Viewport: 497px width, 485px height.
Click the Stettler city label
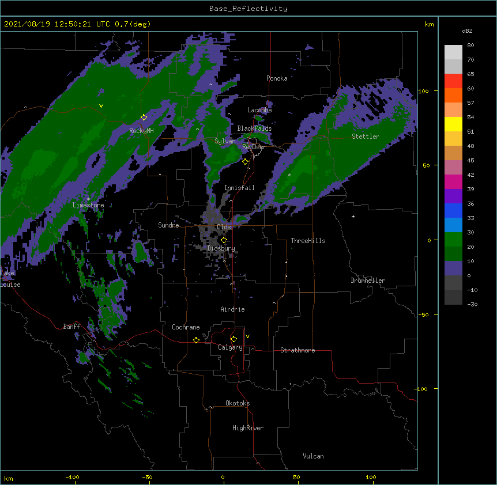[366, 137]
